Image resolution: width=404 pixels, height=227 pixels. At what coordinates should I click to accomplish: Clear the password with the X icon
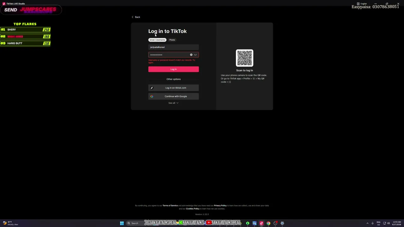click(x=191, y=55)
